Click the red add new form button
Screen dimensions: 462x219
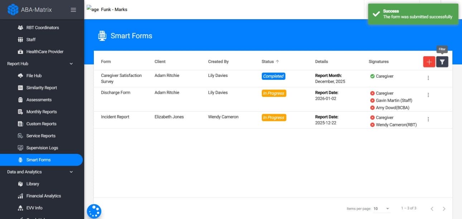[x=429, y=62]
